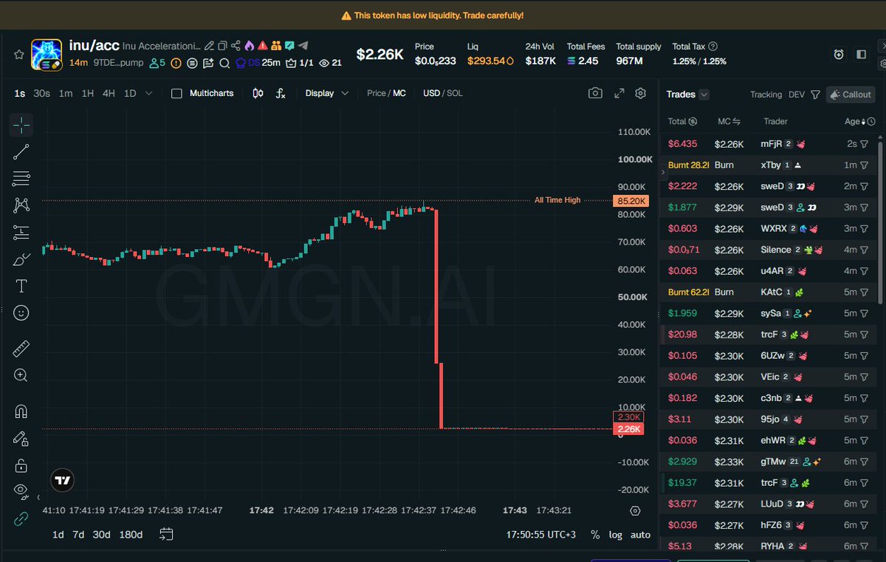Click the red warning triangle icon
The width and height of the screenshot is (886, 562).
[262, 46]
